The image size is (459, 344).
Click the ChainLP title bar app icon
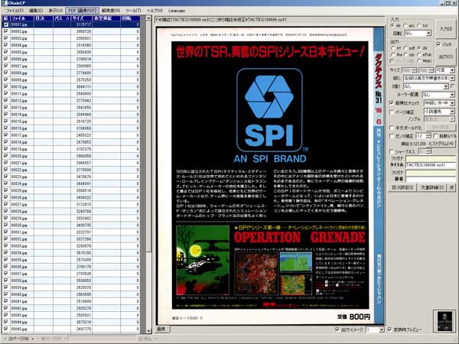[4, 3]
